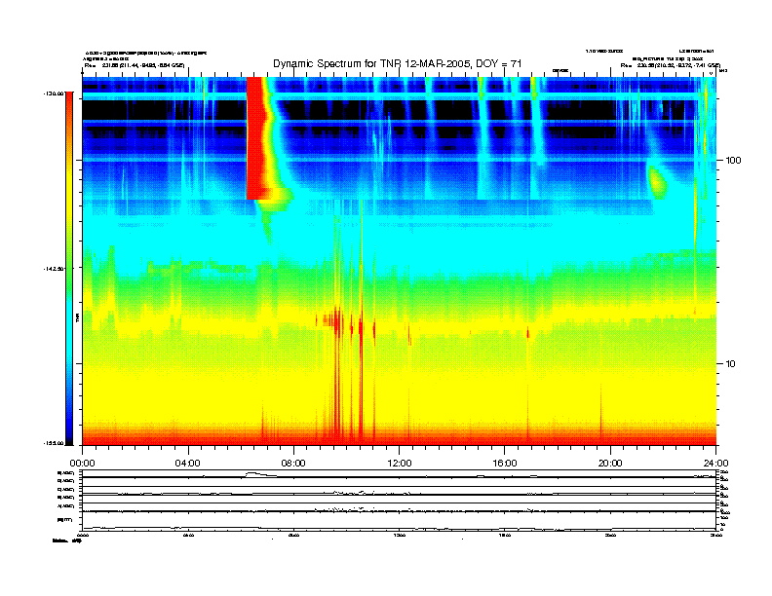
Task: Select the 24:00 time axis label
Action: tap(715, 463)
